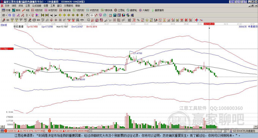Viewport: 258px width, 138px height.
Task: Click the blue infinity loop icon
Action: coord(201,20)
